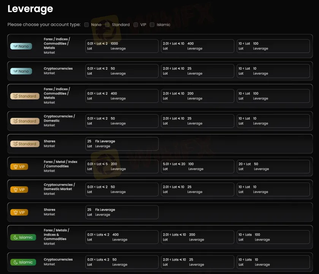Click the Nano badge for Cryptocurrencies row
This screenshot has width=319, height=274.
pos(21,71)
